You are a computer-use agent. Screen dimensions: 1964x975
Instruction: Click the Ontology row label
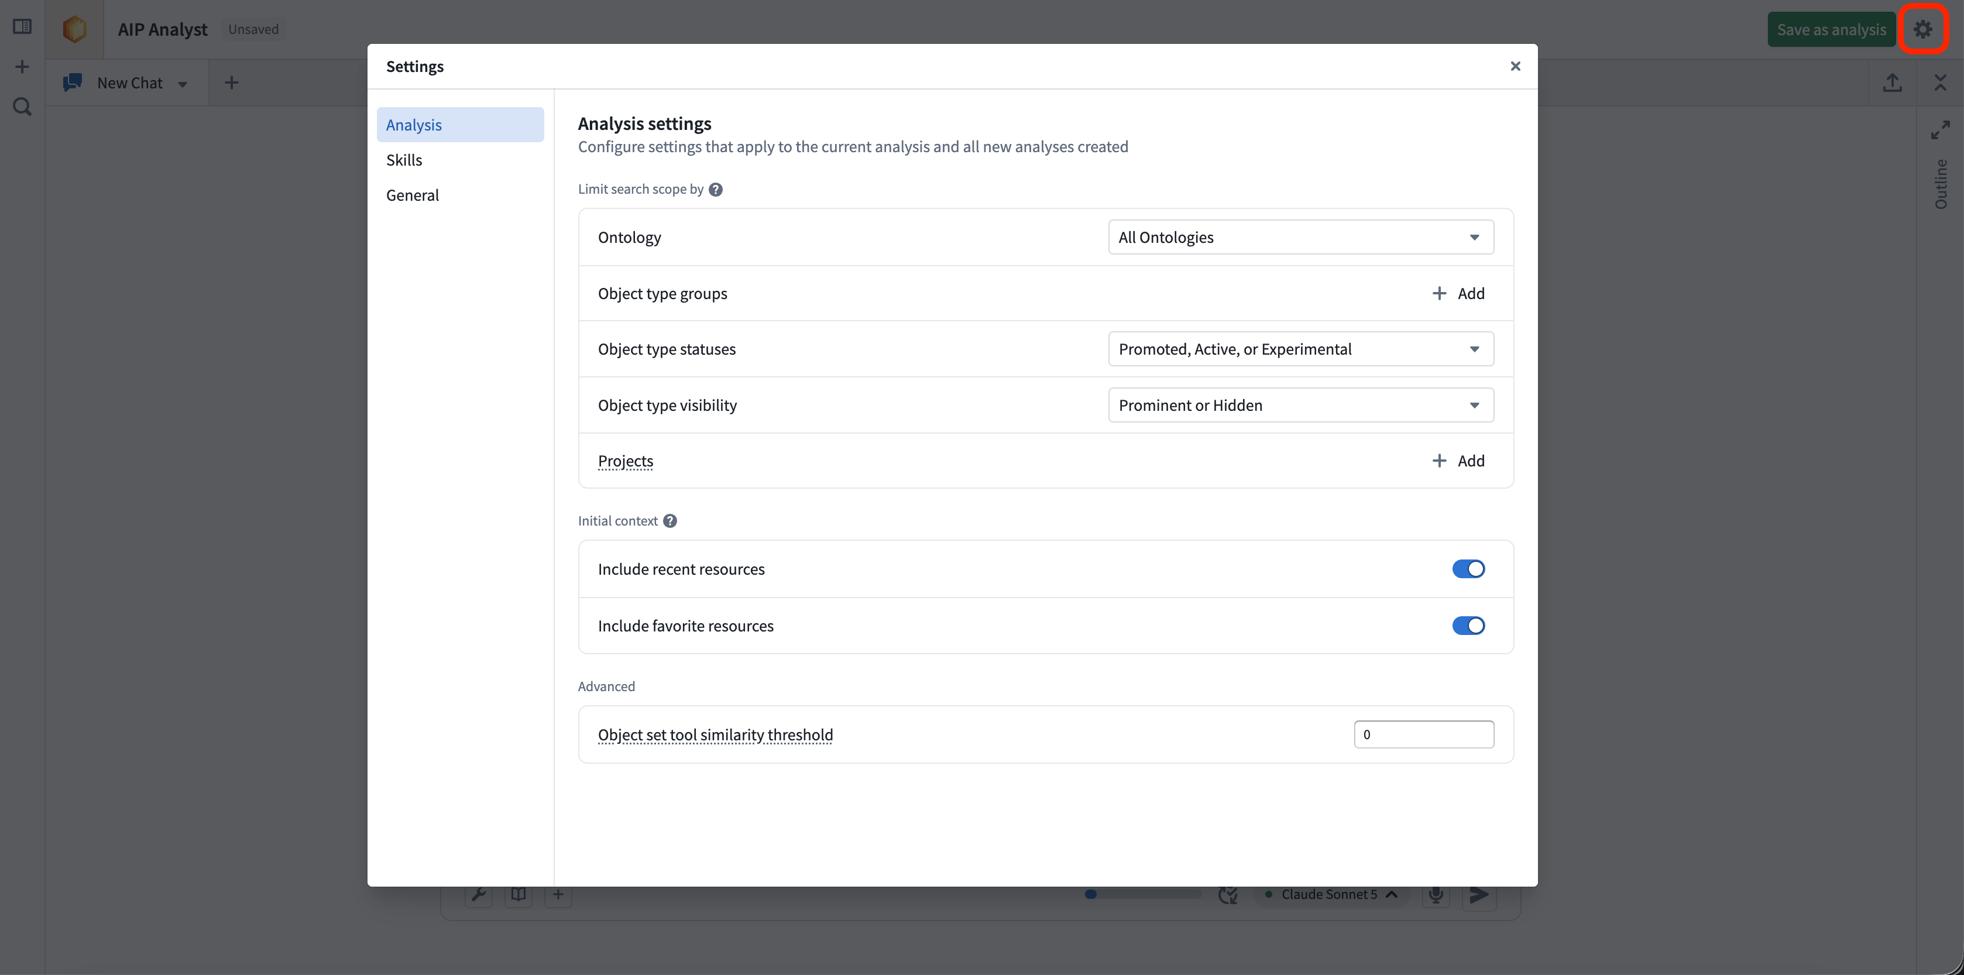(629, 237)
